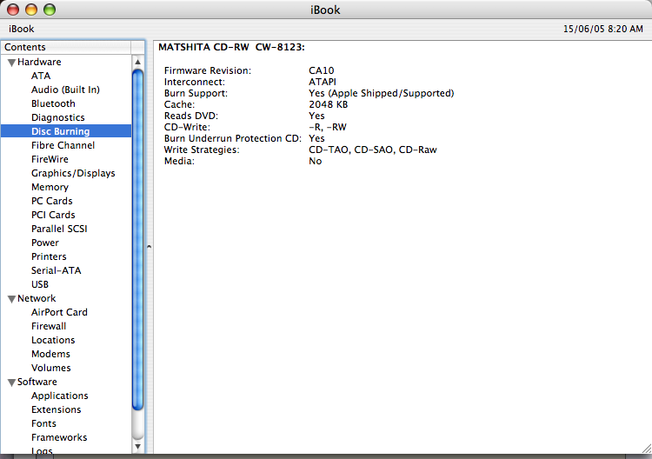Open the PC Cards entry
This screenshot has width=652, height=459.
51,201
